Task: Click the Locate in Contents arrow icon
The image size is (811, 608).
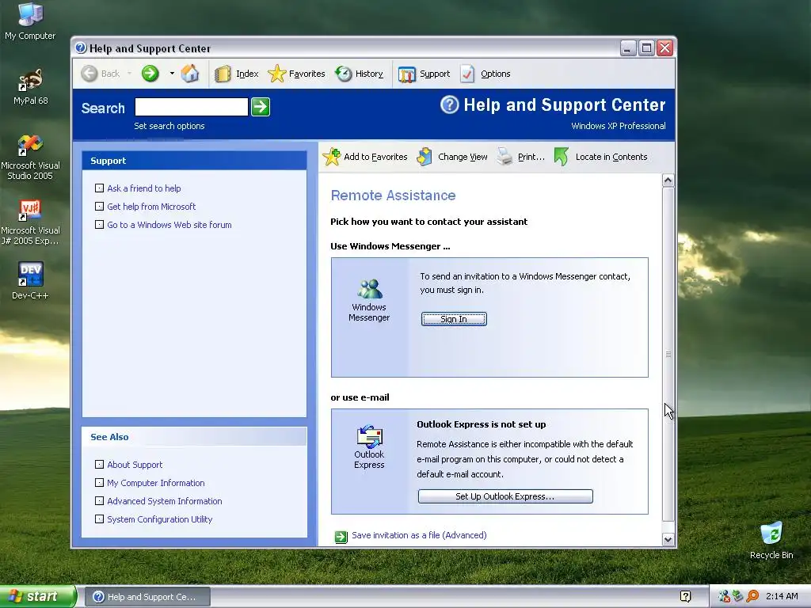Action: (562, 157)
